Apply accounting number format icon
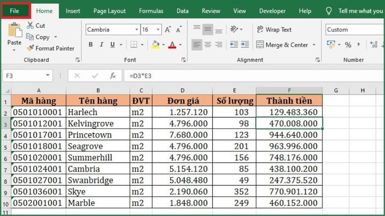The width and height of the screenshot is (385, 216). click(x=331, y=44)
